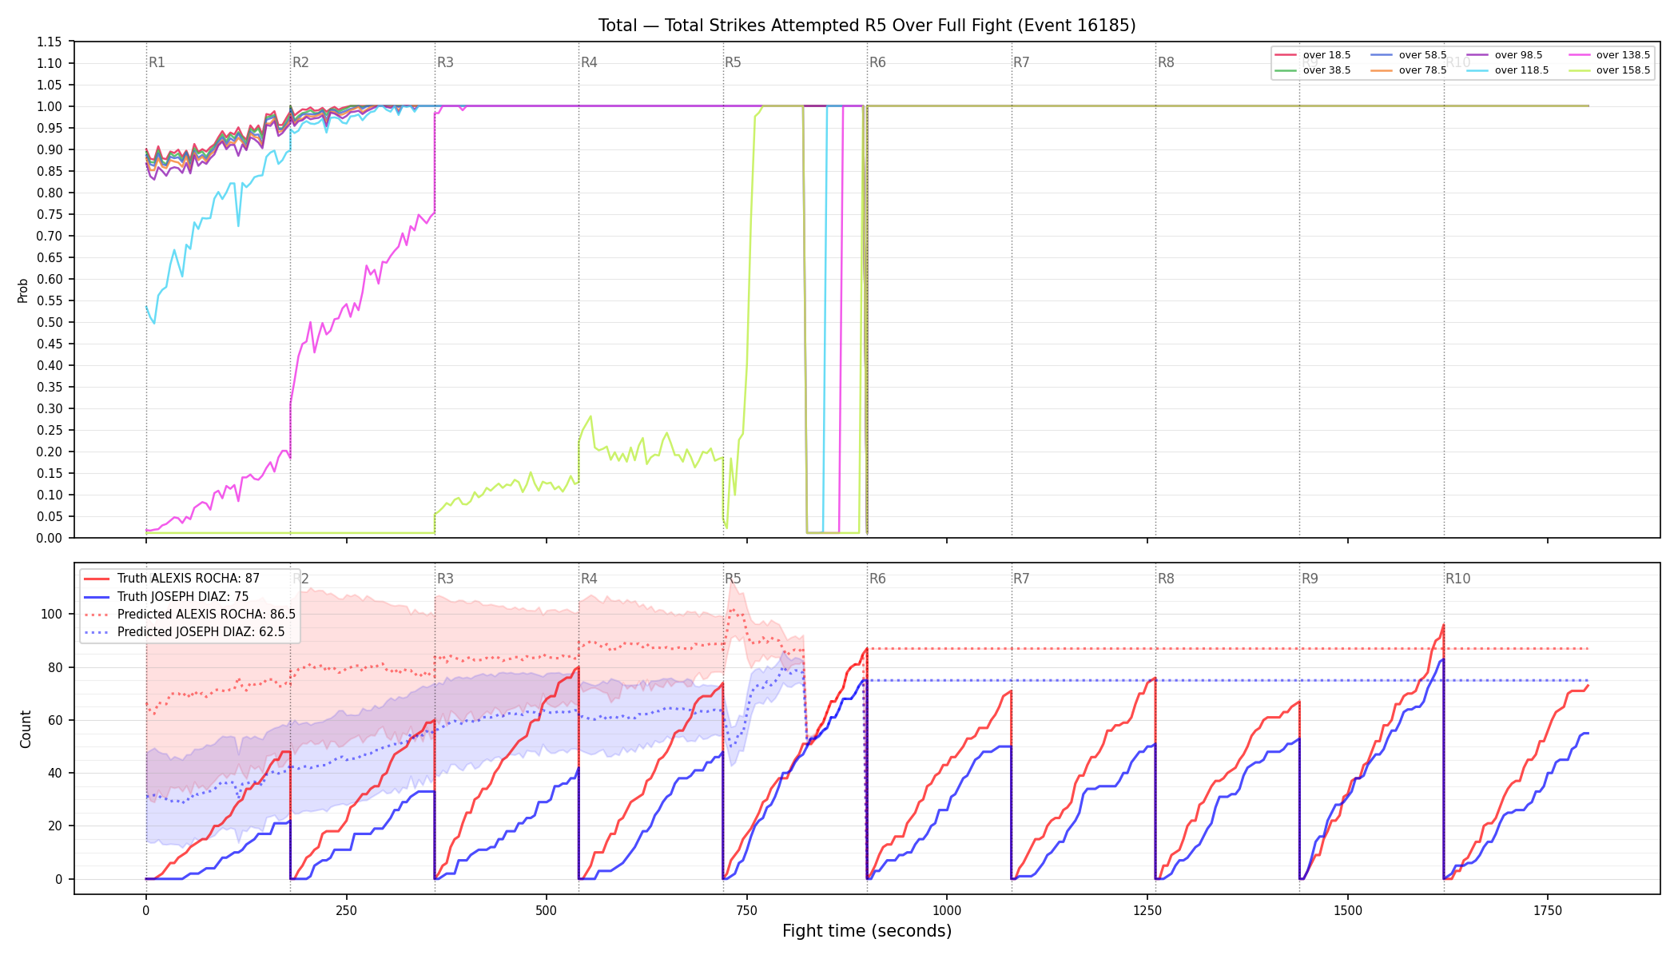
Task: Click the R9 label in the count chart
Action: coord(1310,579)
